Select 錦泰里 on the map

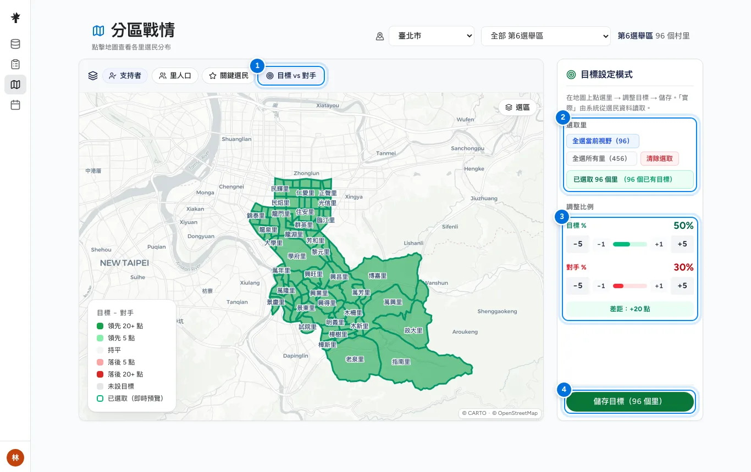pos(256,216)
